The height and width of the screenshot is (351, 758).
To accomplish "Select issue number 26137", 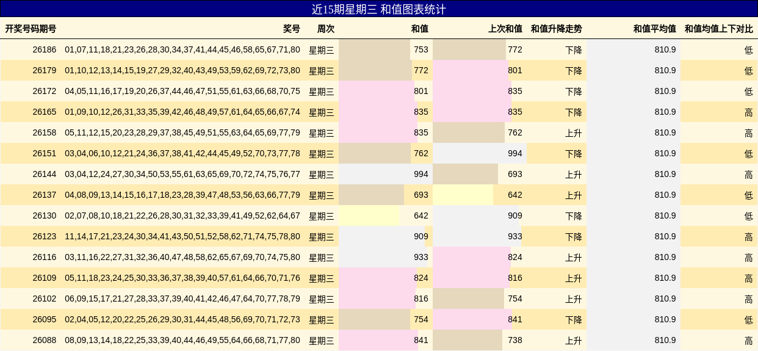I will (45, 195).
